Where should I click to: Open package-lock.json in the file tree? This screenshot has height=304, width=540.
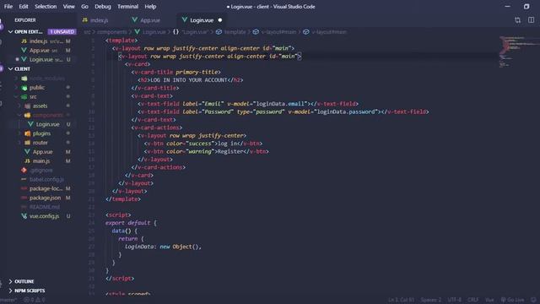coord(46,188)
